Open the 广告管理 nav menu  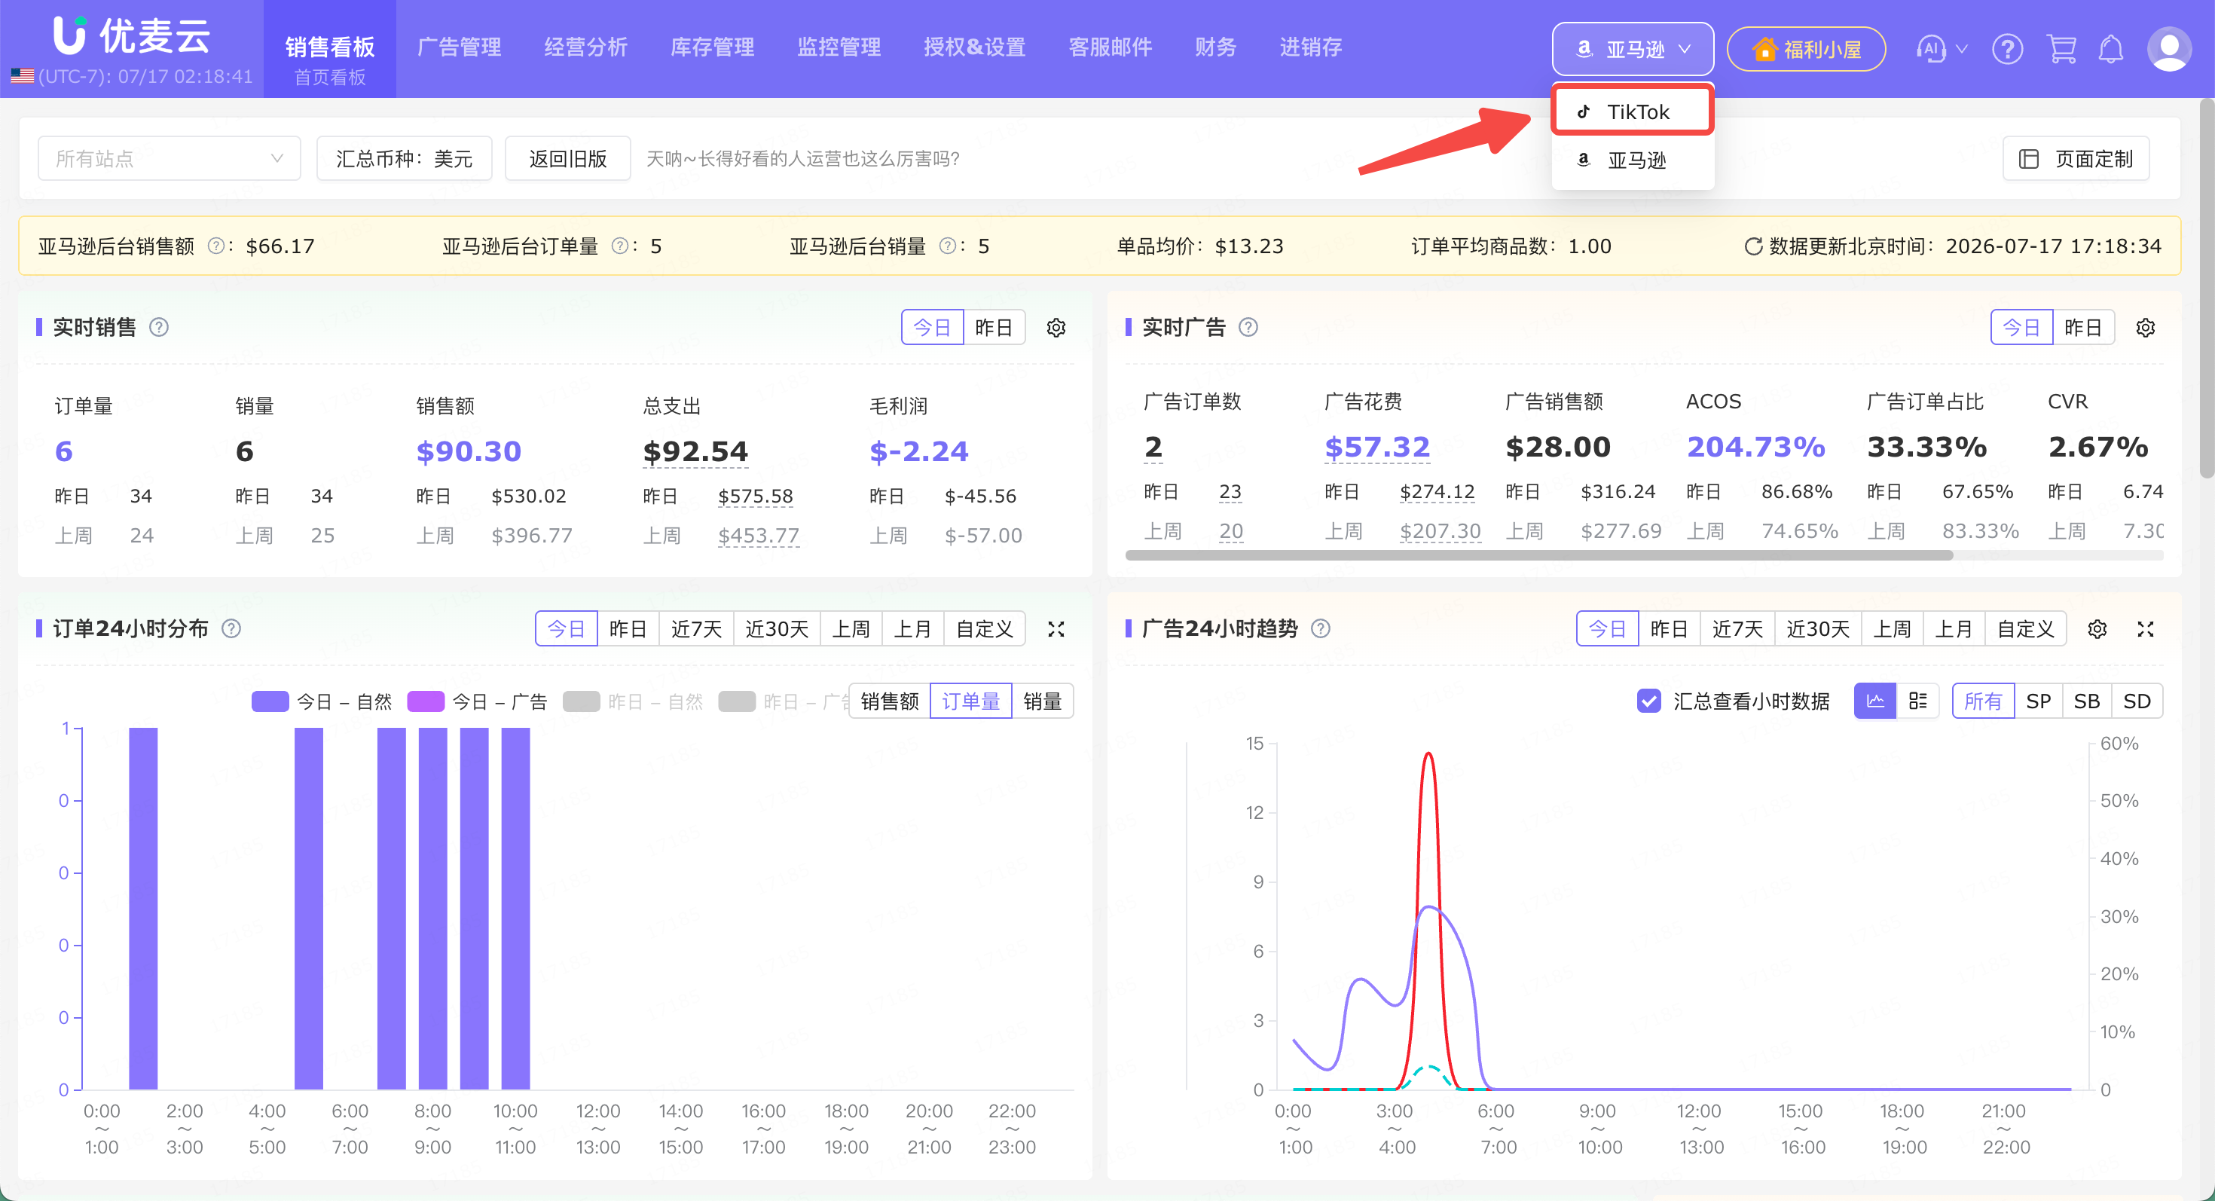[459, 47]
